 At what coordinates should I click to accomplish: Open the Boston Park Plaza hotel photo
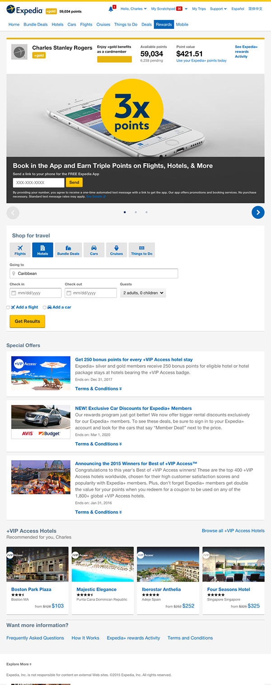tap(37, 564)
